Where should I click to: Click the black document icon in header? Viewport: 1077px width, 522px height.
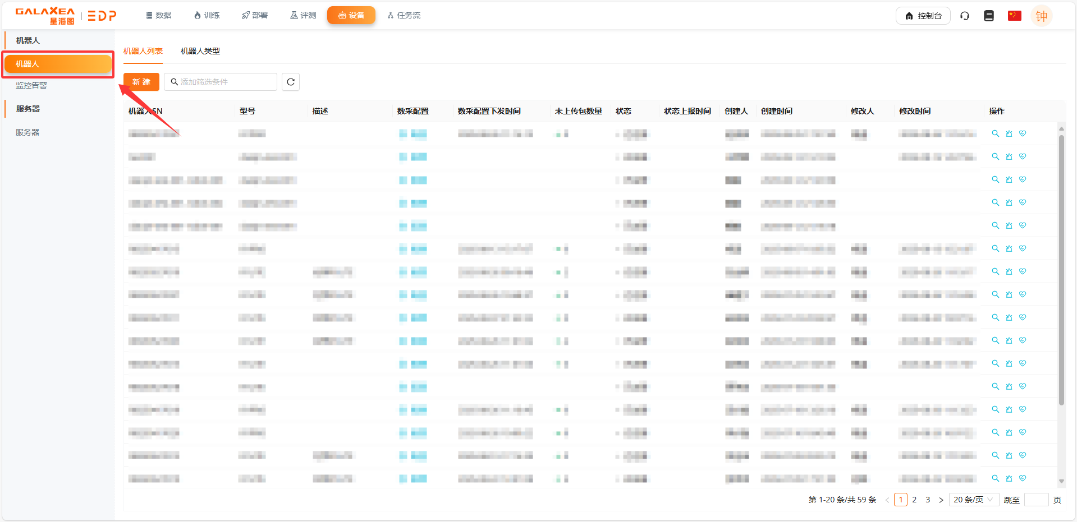pos(989,16)
